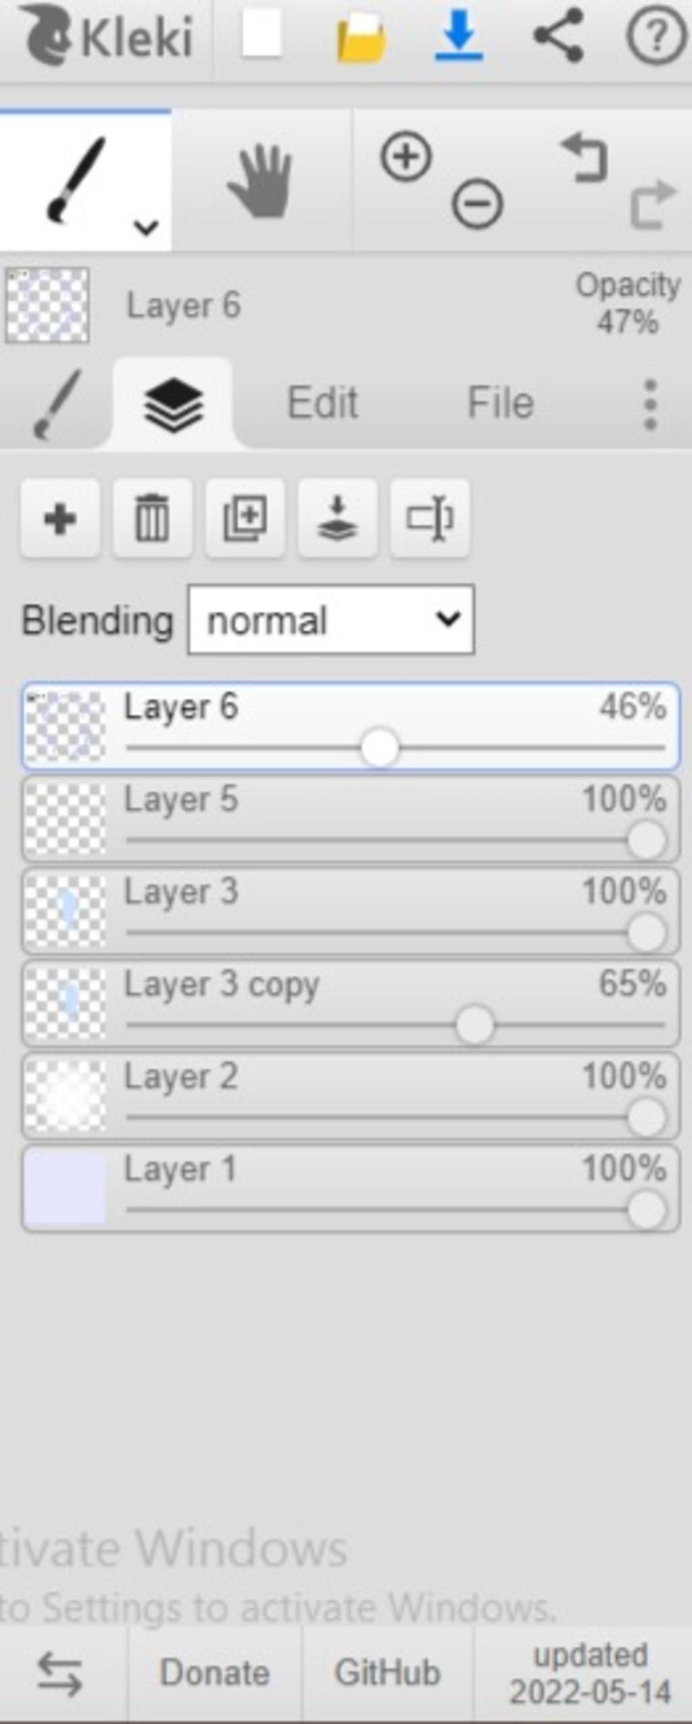692x1724 pixels.
Task: Click the rename layer icon
Action: pyautogui.click(x=430, y=519)
